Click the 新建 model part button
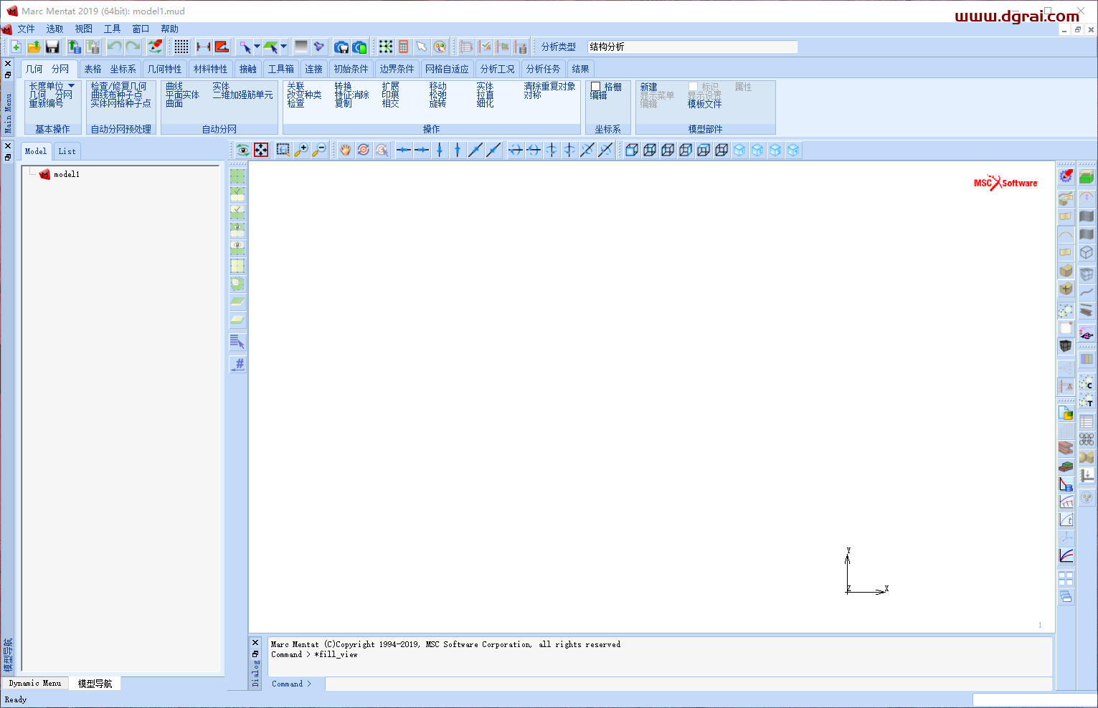The image size is (1098, 708). pyautogui.click(x=649, y=87)
